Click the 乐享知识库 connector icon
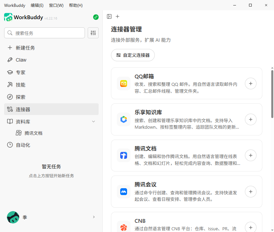 pos(124,119)
